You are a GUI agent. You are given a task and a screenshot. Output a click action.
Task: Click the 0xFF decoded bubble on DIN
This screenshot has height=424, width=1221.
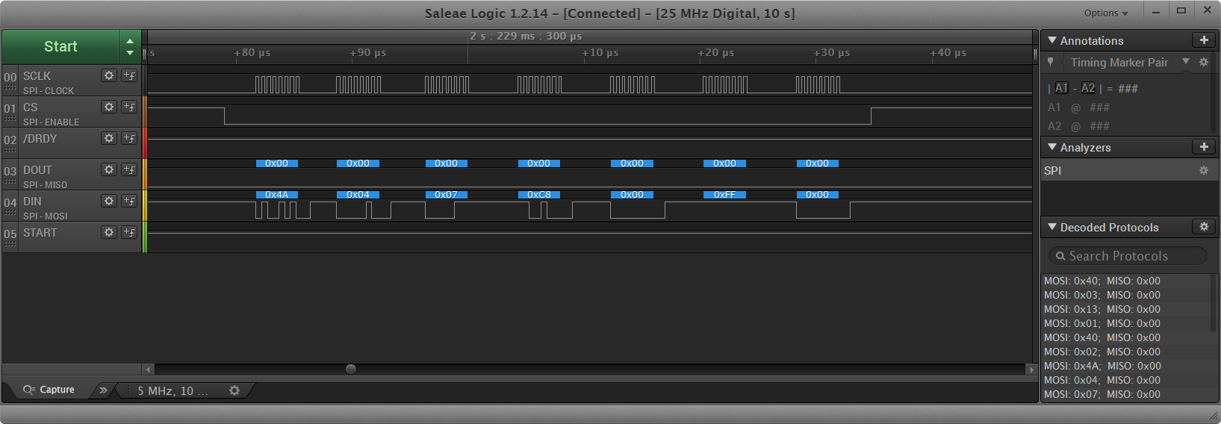[724, 195]
